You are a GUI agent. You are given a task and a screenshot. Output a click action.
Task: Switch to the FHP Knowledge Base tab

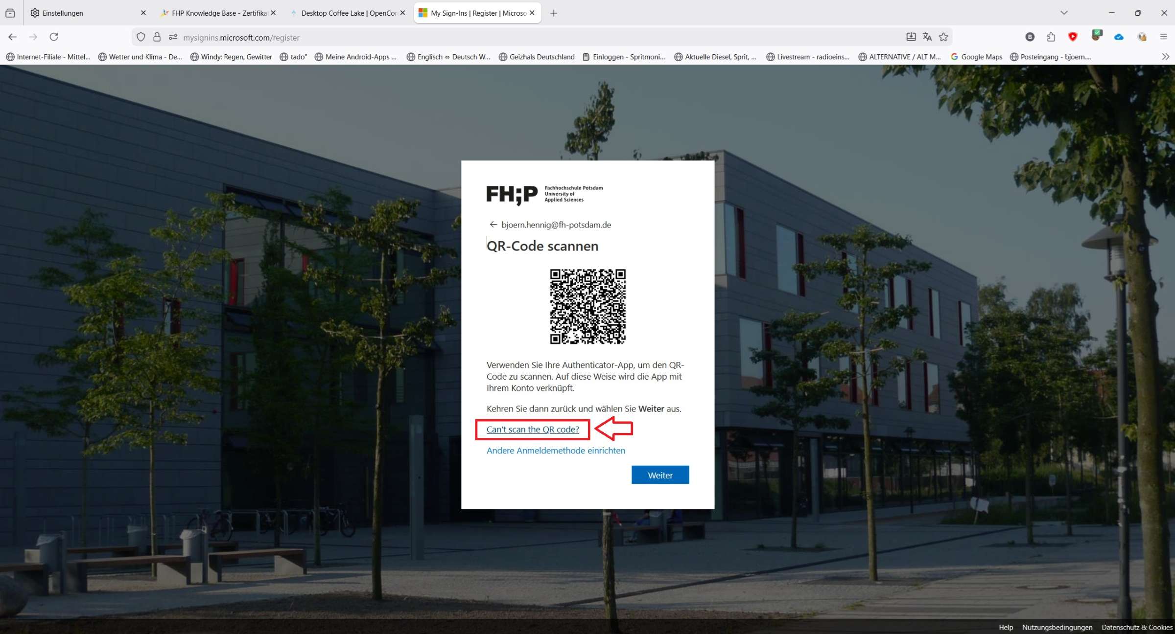click(x=218, y=13)
